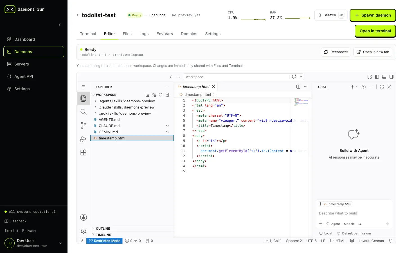Customize editor layout

tap(370, 77)
